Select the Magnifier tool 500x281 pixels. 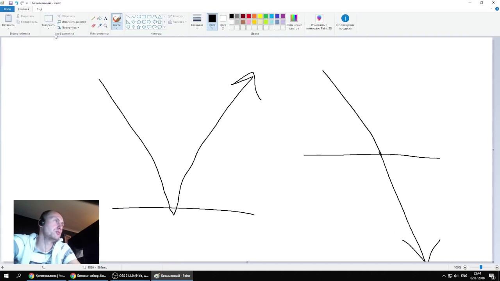[x=105, y=26]
